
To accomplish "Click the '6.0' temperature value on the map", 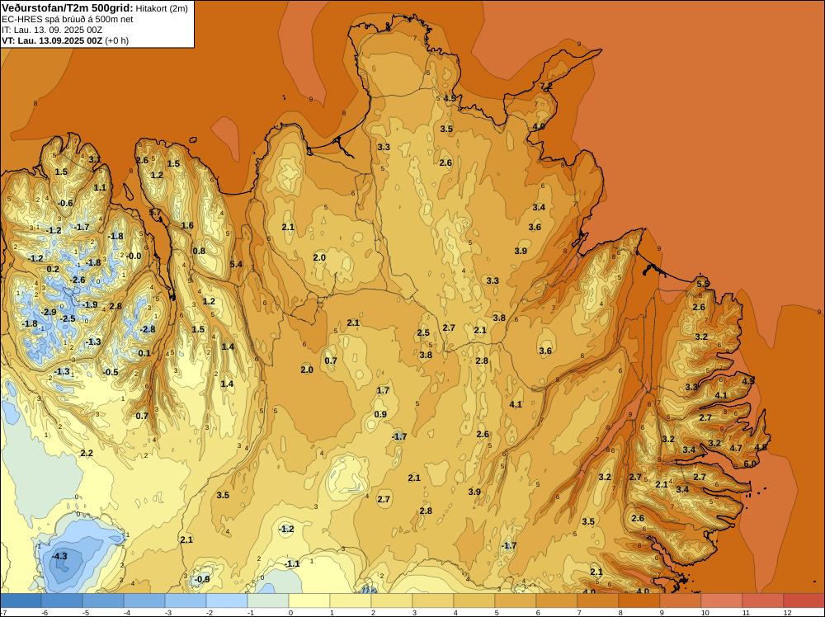I will point(750,464).
